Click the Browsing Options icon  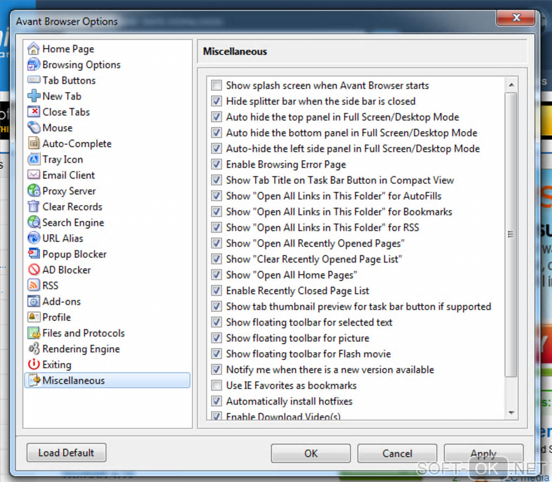[x=34, y=64]
